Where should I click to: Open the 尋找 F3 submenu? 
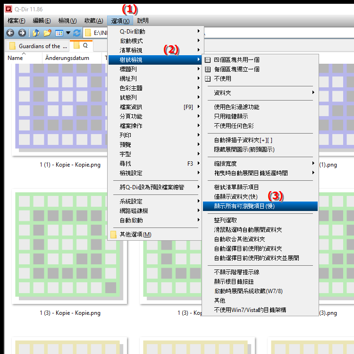(x=156, y=164)
